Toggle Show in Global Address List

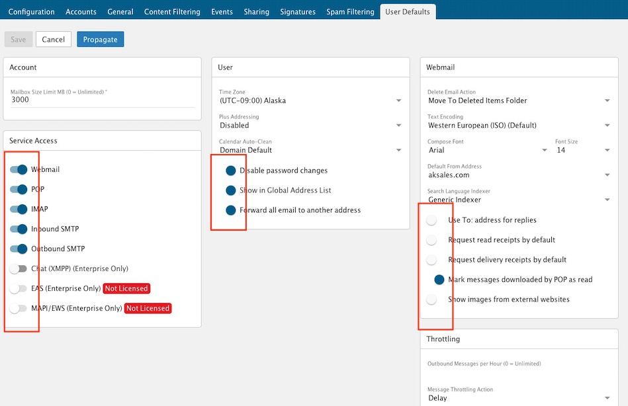(229, 190)
